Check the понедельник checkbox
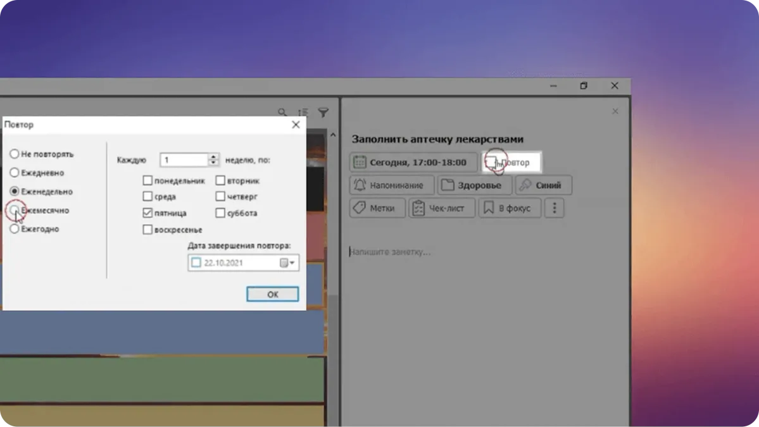This screenshot has width=759, height=427. 147,180
